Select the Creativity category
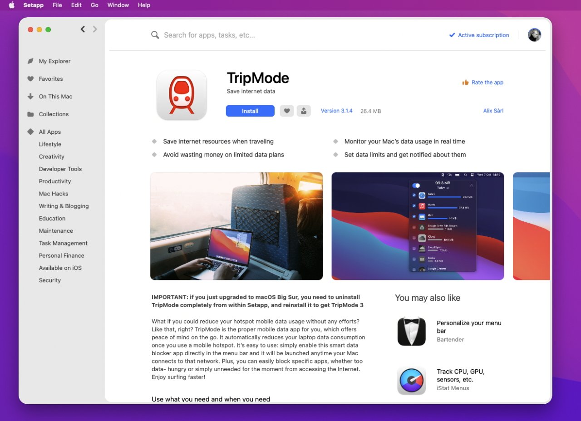Viewport: 581px width, 421px height. 52,157
